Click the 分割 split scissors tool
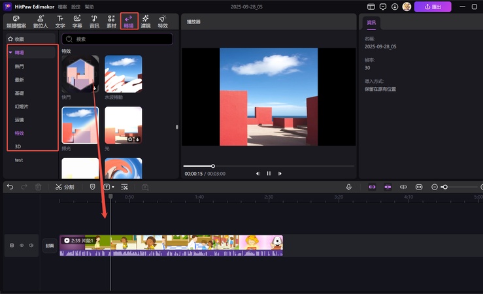 [x=65, y=187]
